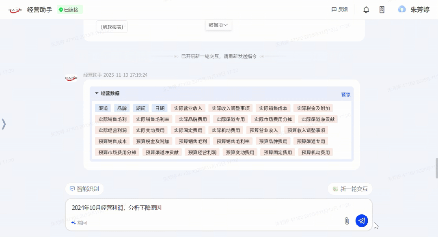Toggle the 渠道 dimension tag
This screenshot has height=237, width=438.
tap(103, 108)
